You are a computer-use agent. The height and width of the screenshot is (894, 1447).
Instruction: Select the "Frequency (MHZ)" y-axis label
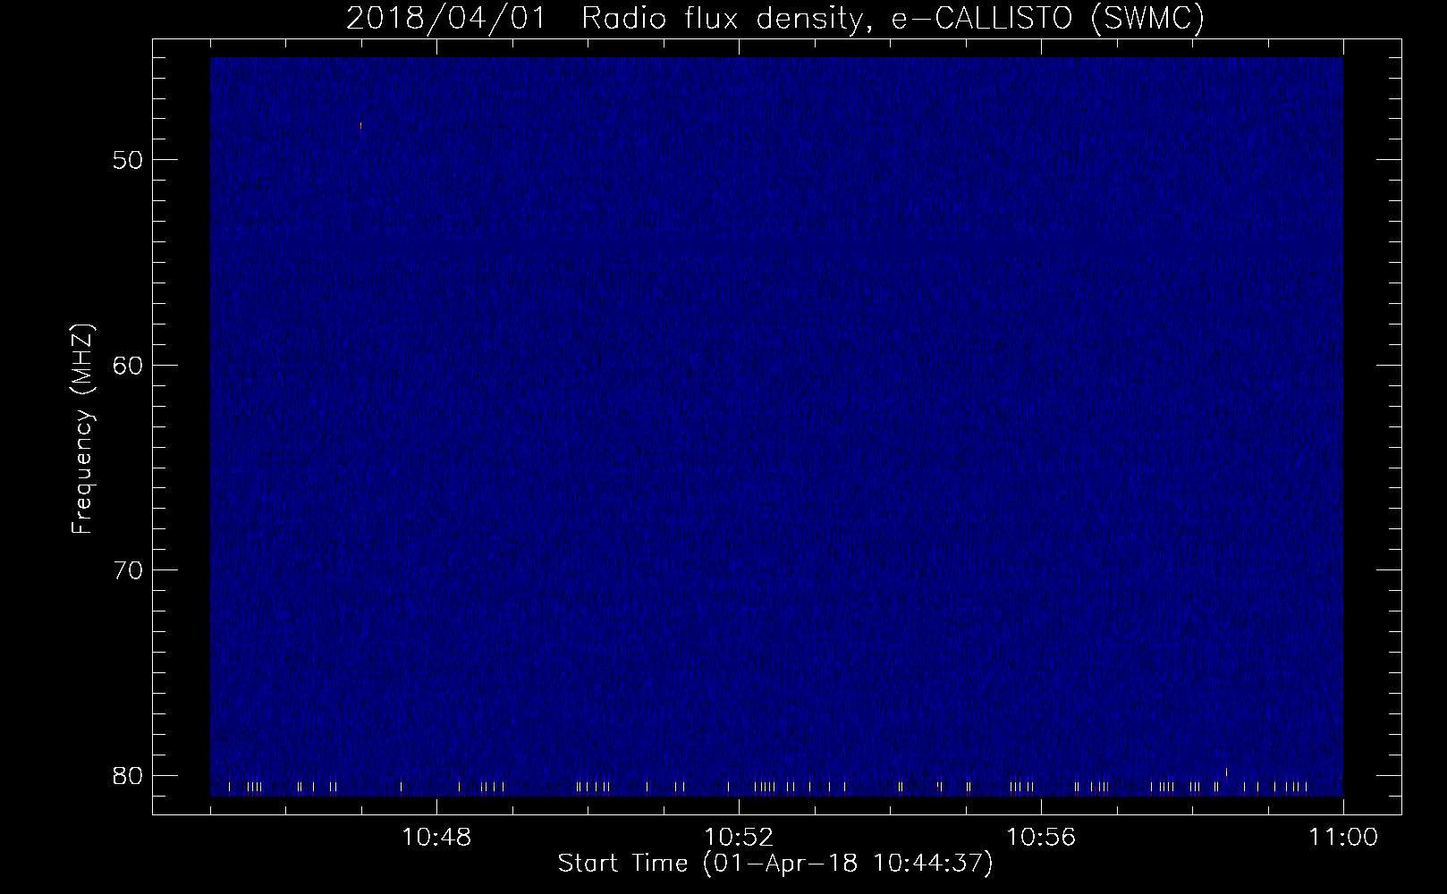point(82,428)
